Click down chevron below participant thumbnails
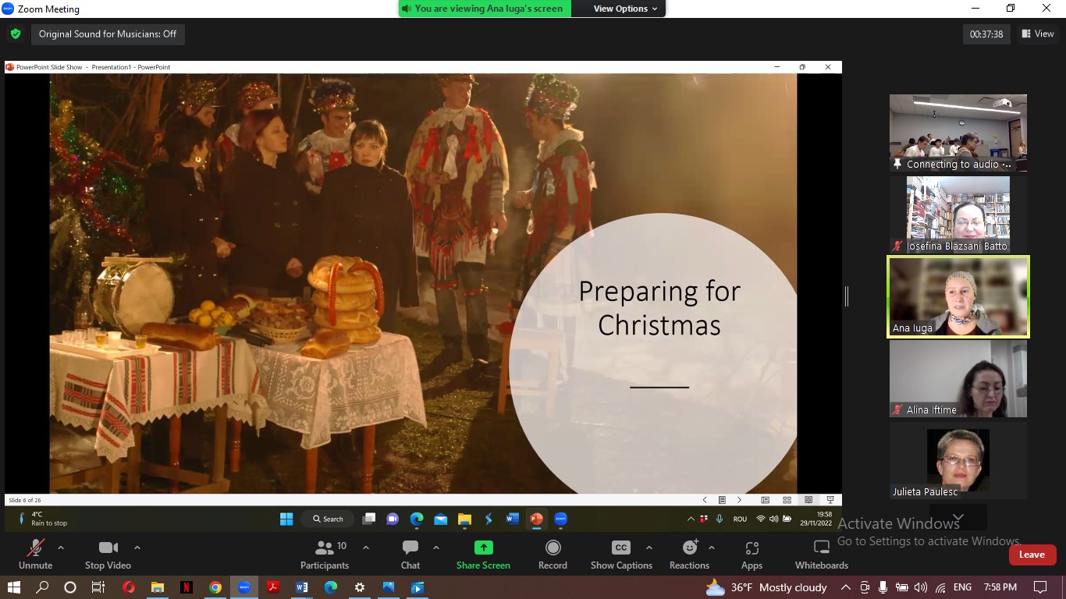1066x599 pixels. 958,517
